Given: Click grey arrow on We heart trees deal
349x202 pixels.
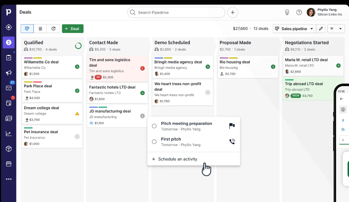Looking at the screenshot, I should click(208, 92).
